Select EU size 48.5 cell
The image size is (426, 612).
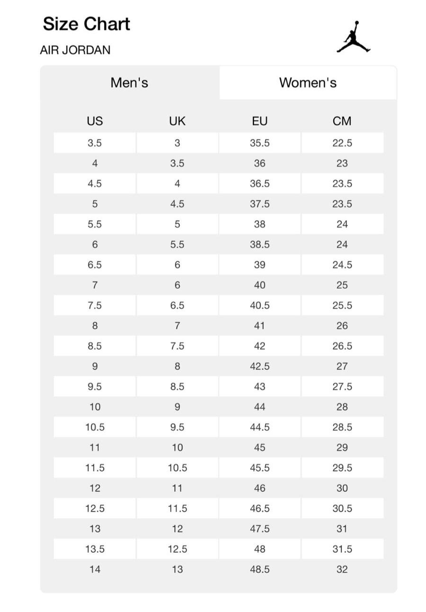pos(259,569)
